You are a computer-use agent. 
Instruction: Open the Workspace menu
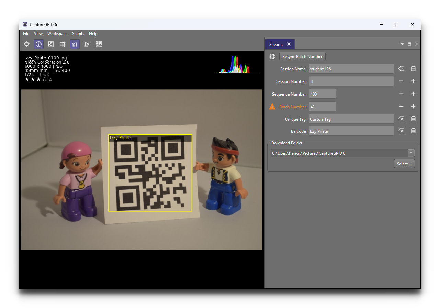(57, 34)
